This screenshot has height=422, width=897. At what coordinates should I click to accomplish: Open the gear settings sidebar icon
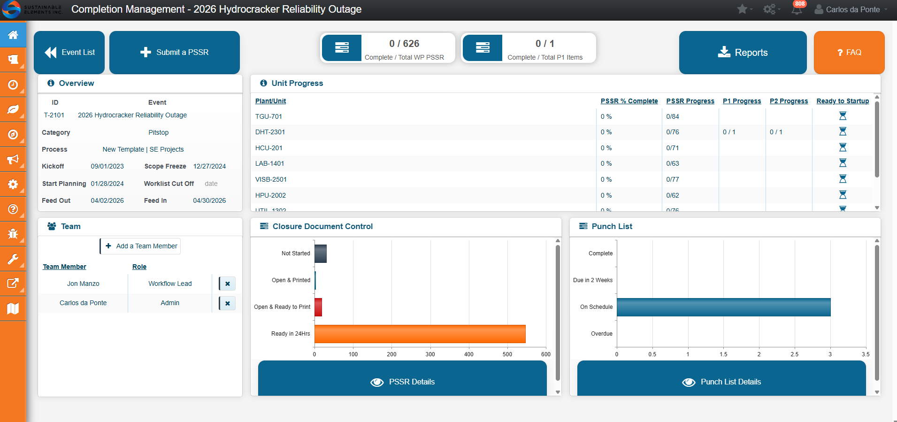coord(13,184)
